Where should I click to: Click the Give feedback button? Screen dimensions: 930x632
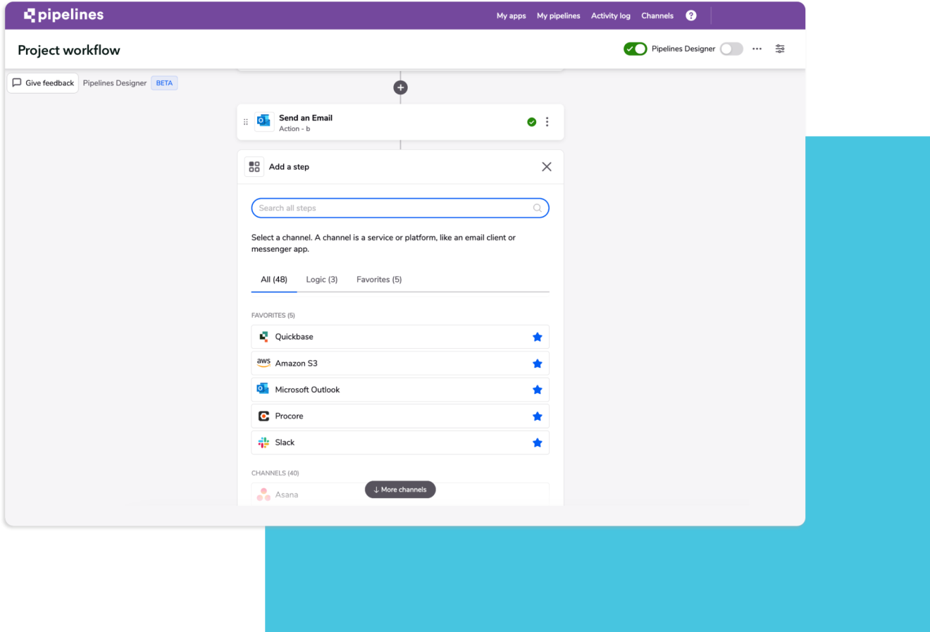tap(42, 82)
